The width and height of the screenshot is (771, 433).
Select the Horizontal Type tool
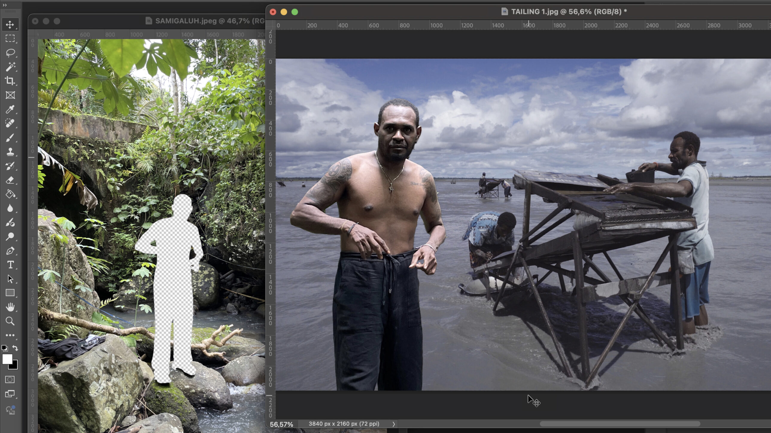point(10,265)
